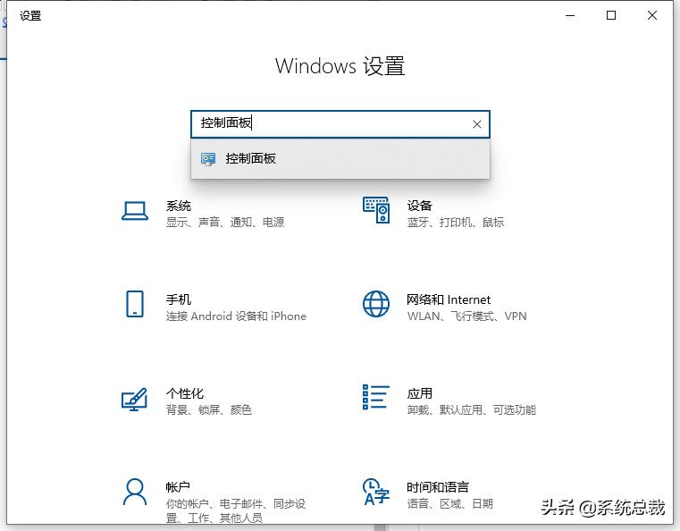Click the Windows 设置 page heading
680x531 pixels.
340,66
